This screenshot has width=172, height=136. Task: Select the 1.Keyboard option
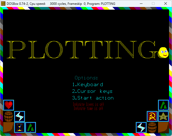click(x=88, y=84)
